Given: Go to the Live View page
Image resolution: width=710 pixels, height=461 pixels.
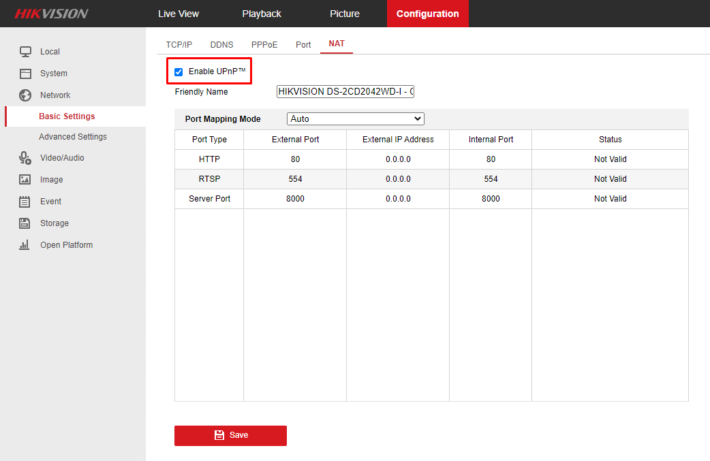Looking at the screenshot, I should coord(178,13).
